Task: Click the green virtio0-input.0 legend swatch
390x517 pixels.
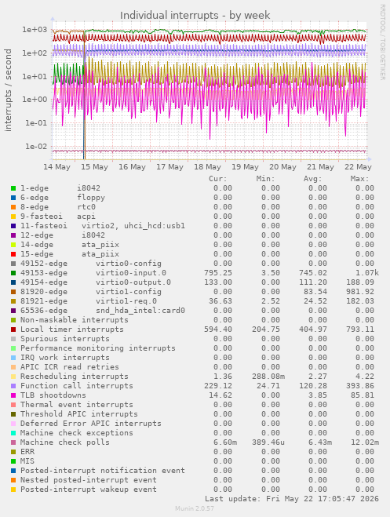Action: [x=13, y=273]
